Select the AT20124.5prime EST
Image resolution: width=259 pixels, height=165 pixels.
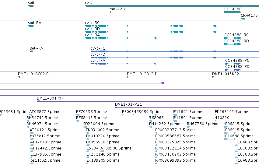tap(31, 133)
